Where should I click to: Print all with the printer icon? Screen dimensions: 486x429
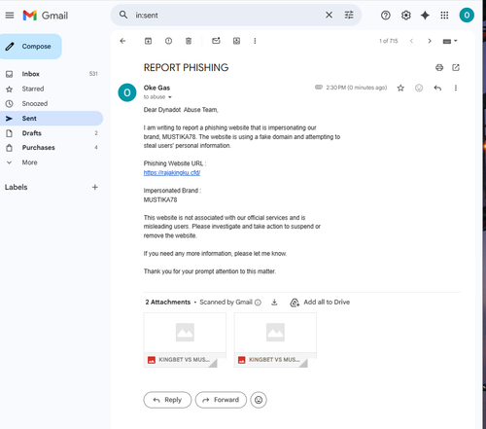439,67
